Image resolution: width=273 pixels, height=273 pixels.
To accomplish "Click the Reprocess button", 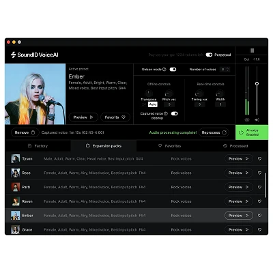I will (x=214, y=132).
